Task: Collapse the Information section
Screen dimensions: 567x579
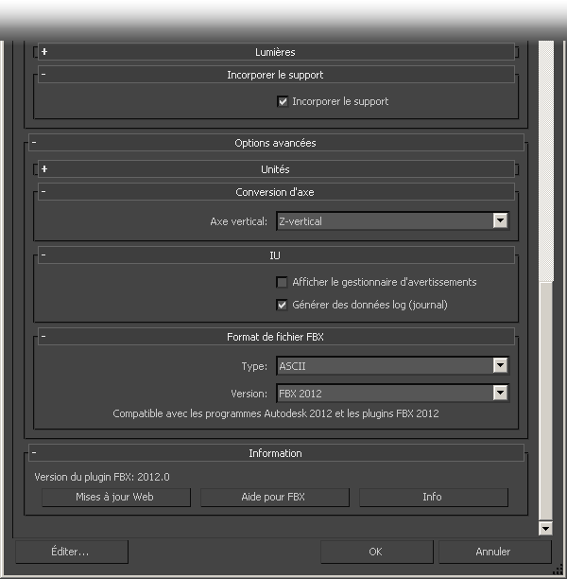Action: [x=276, y=453]
